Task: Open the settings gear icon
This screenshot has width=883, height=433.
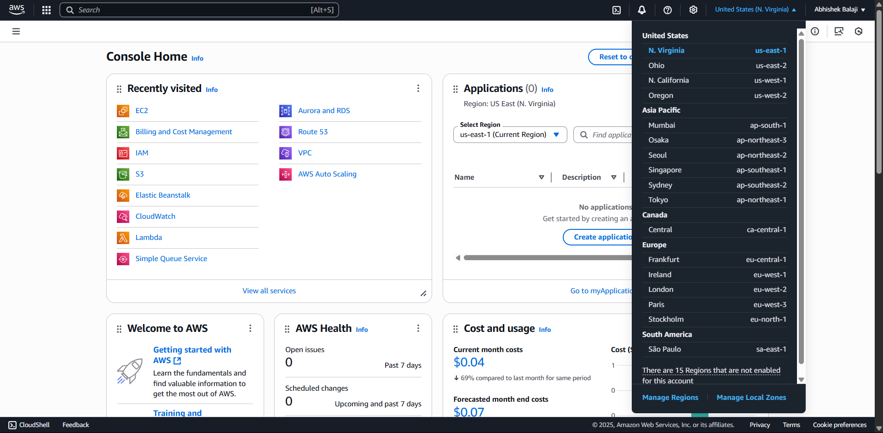Action: point(693,10)
